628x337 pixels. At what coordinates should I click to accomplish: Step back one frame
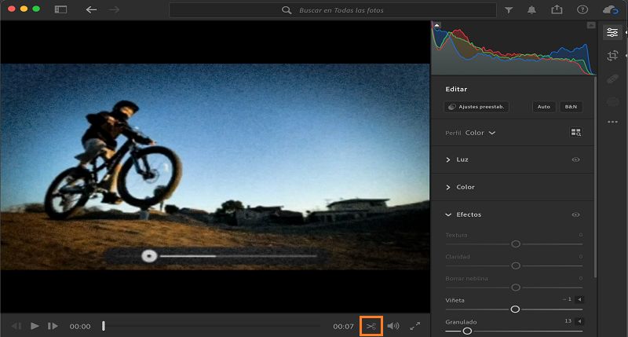point(16,326)
